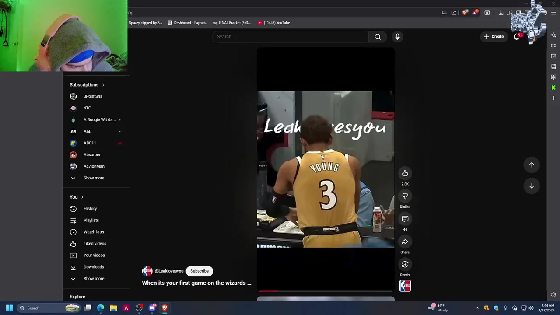Search by voice with the microphone icon
Screen dimensions: 560x315
click(x=397, y=37)
